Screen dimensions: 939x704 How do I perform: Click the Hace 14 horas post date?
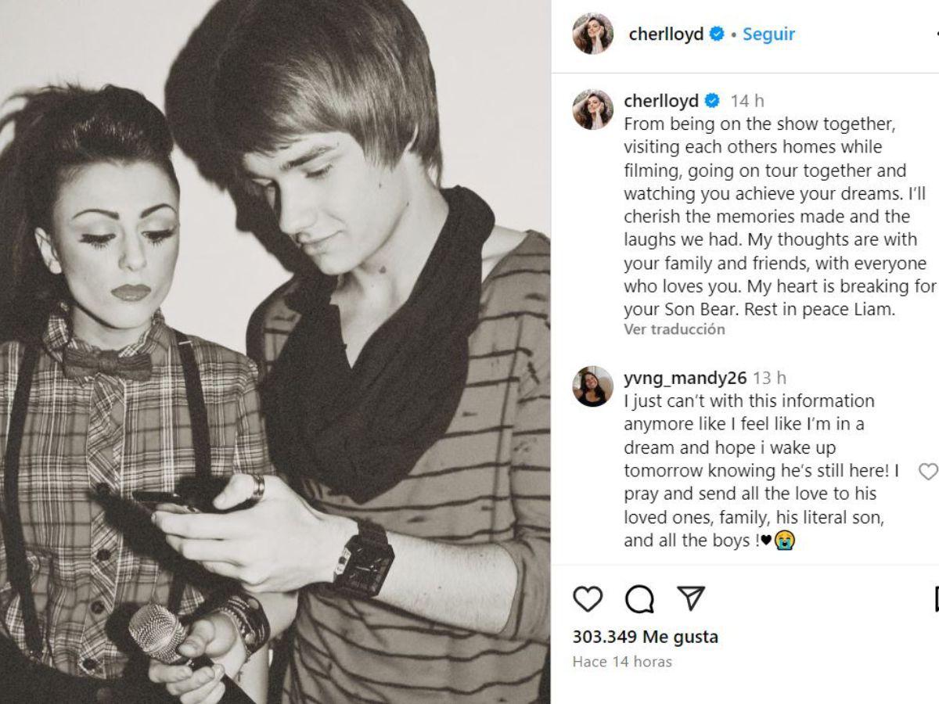[x=622, y=662]
